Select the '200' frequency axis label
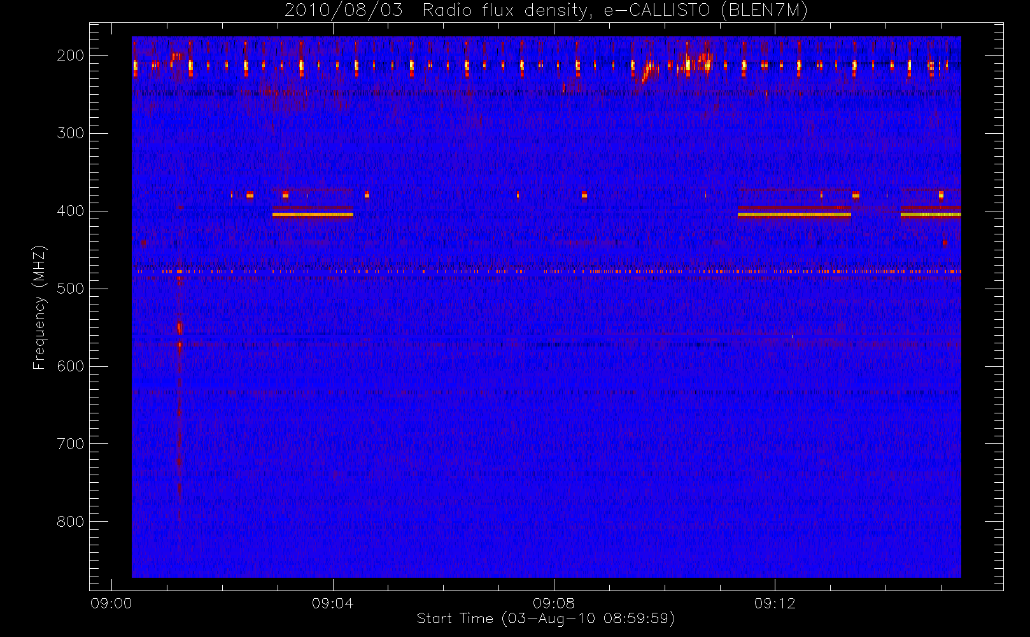The image size is (1030, 637). click(x=70, y=55)
